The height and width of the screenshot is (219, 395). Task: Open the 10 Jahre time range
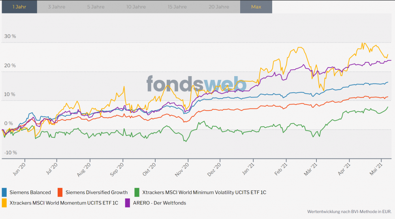click(x=136, y=7)
